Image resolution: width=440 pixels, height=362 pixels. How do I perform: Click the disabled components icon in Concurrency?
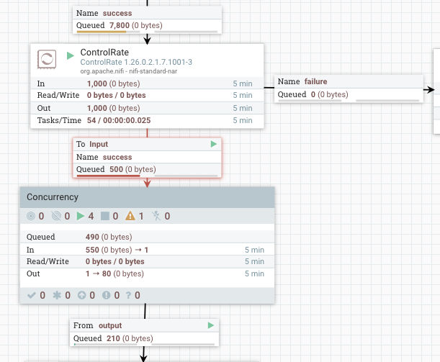(x=156, y=216)
